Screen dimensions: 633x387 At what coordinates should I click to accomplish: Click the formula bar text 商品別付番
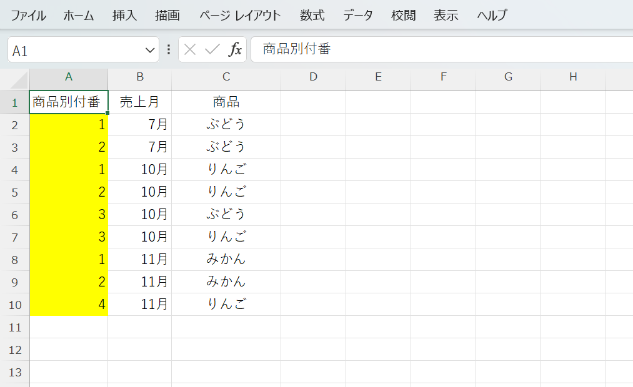[x=296, y=49]
